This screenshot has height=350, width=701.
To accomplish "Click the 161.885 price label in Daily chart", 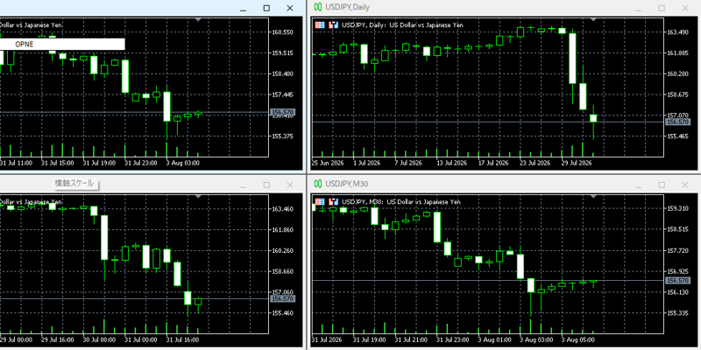I will 677,53.
